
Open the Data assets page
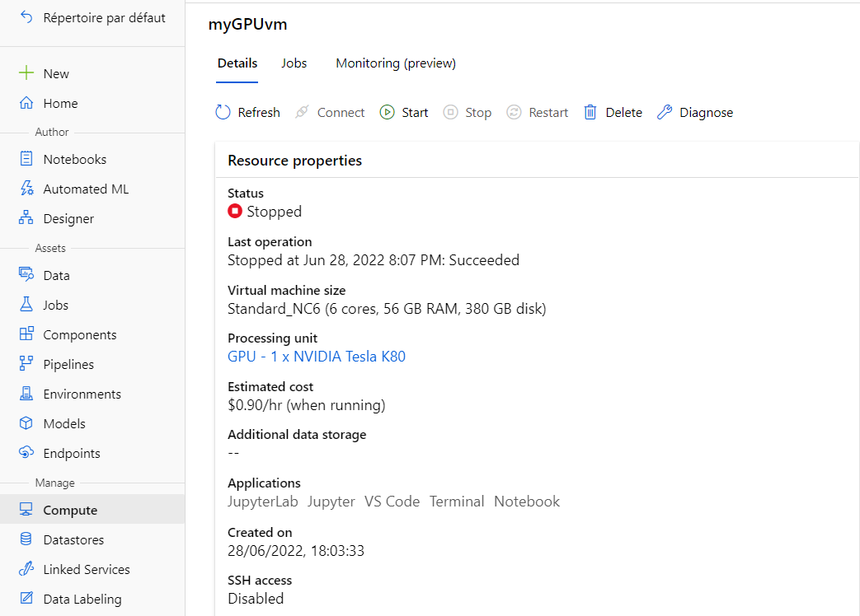(x=54, y=275)
